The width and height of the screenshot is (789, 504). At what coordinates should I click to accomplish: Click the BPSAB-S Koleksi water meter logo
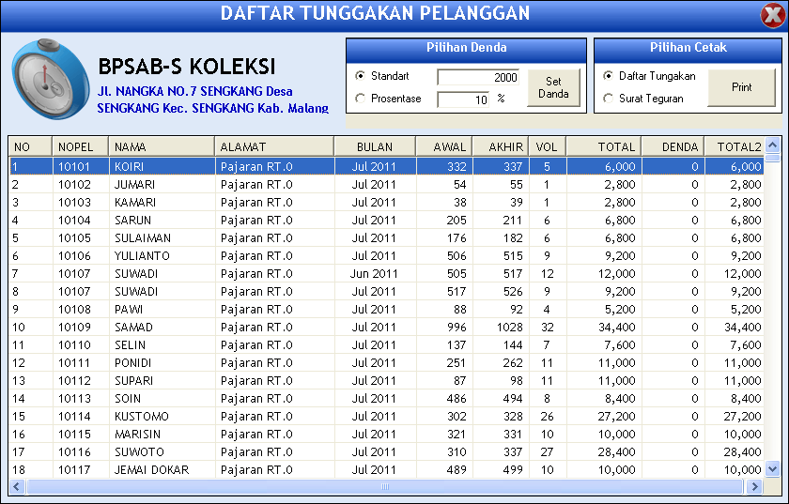tap(51, 79)
